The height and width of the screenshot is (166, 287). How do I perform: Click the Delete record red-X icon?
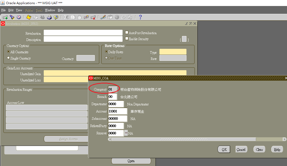93,17
